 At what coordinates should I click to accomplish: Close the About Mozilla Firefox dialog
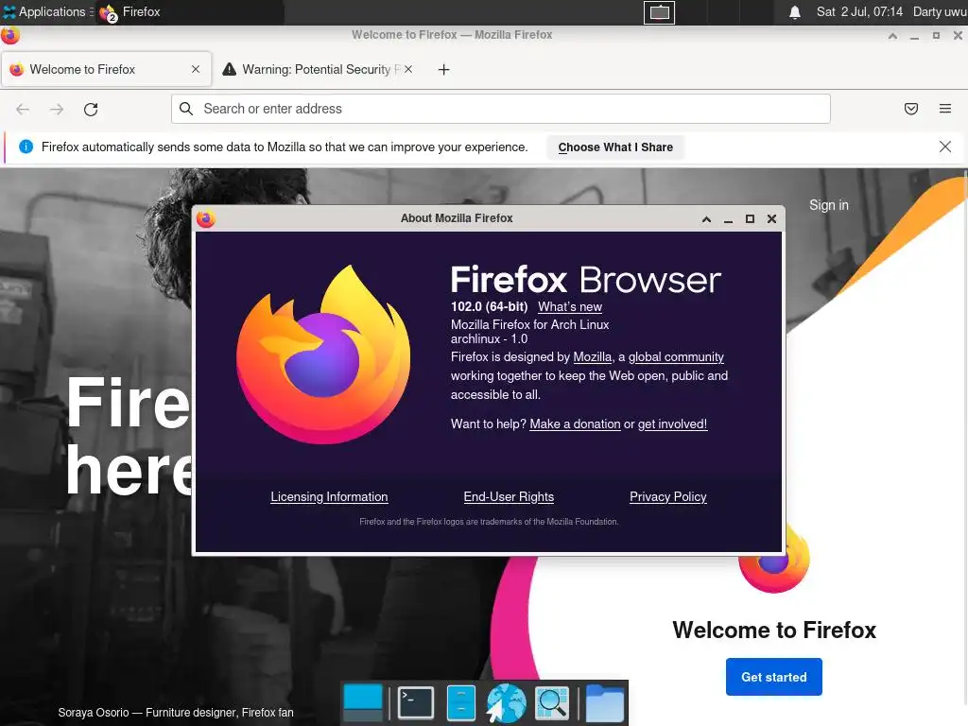[771, 218]
